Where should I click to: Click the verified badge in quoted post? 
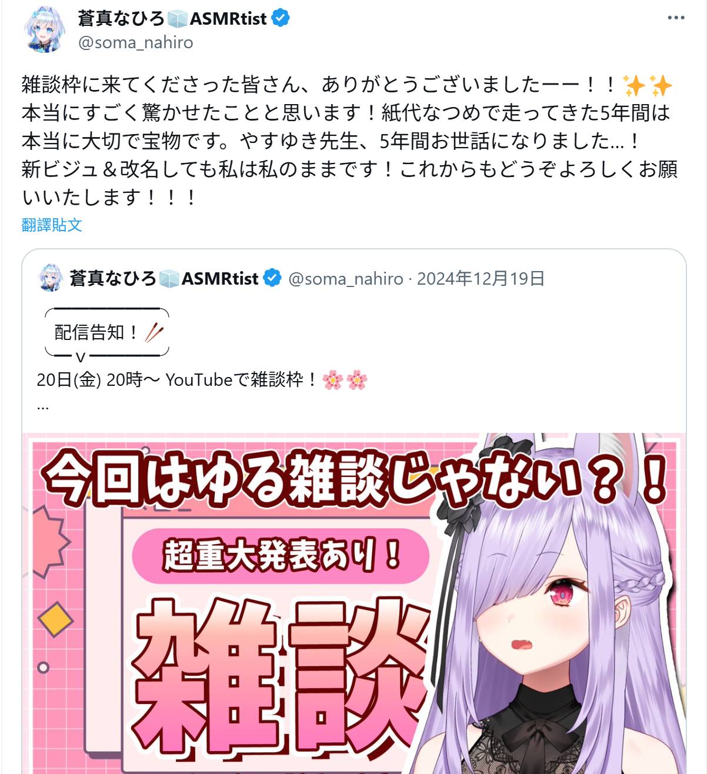pos(272,278)
